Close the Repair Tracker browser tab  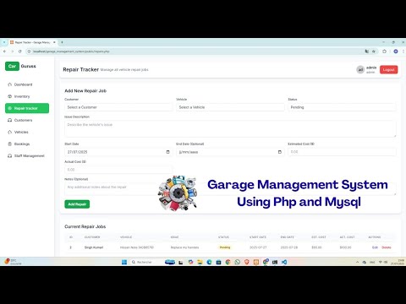click(x=54, y=42)
